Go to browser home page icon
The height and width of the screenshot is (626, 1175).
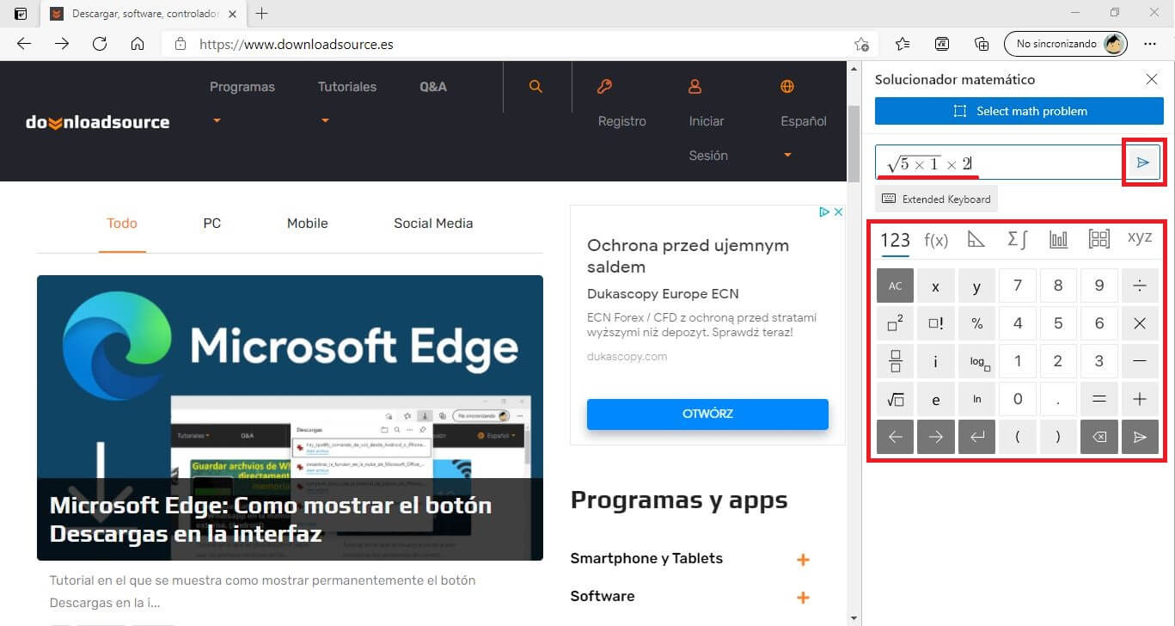138,44
